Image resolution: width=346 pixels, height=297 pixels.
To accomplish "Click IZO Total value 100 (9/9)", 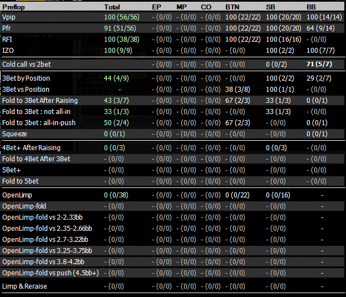I will (118, 51).
